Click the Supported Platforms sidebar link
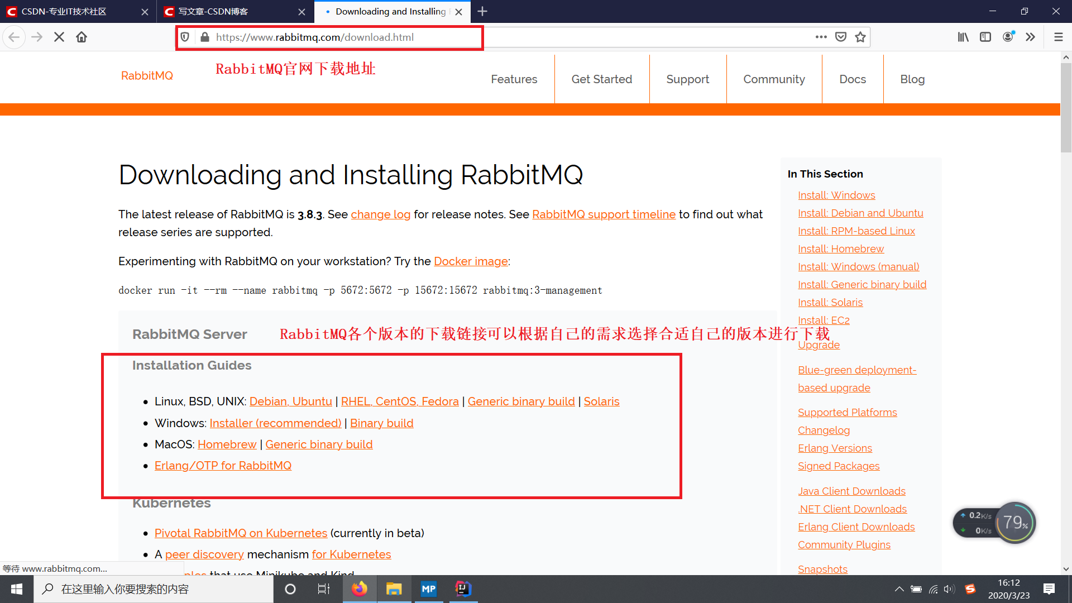The height and width of the screenshot is (603, 1072). click(x=848, y=412)
